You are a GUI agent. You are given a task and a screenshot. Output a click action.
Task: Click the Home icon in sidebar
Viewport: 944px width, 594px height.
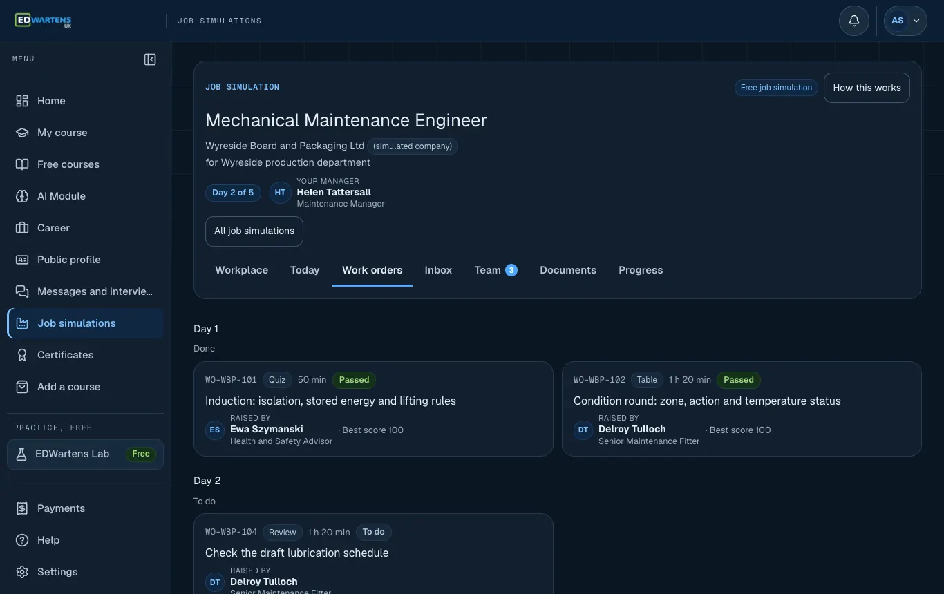tap(22, 101)
